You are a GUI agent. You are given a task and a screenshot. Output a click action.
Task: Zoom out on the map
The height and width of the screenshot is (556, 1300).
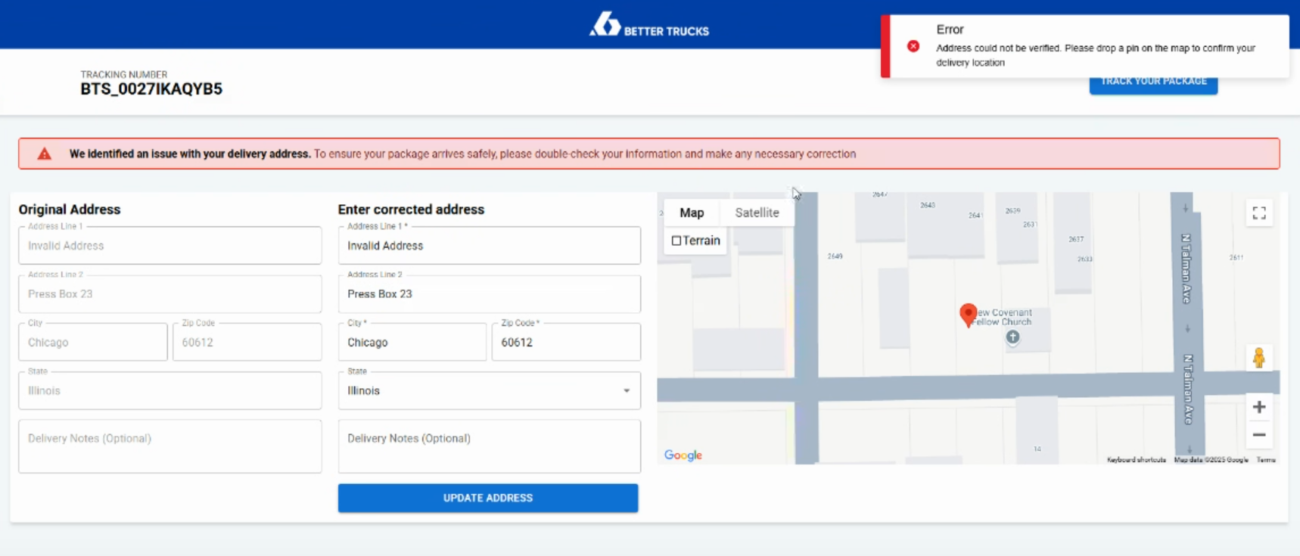coord(1258,435)
